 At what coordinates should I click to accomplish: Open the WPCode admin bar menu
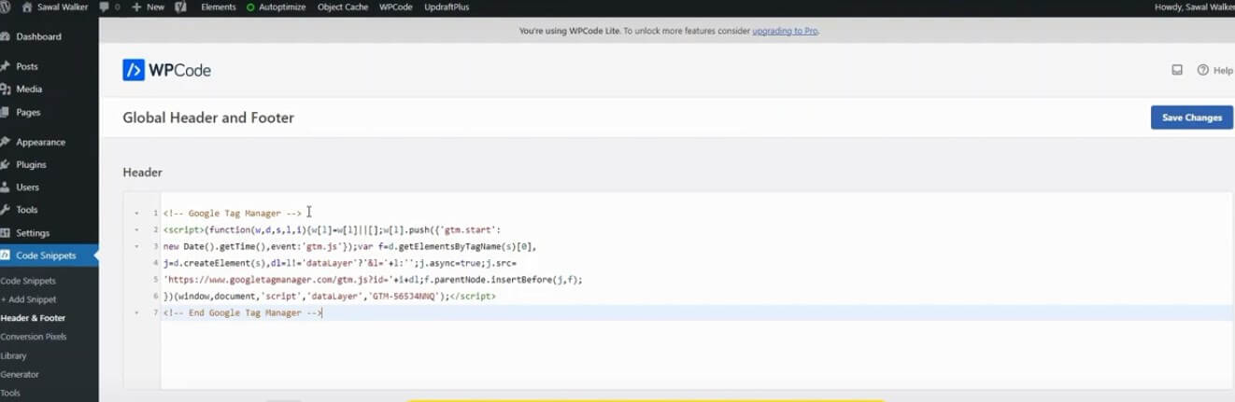[x=395, y=7]
